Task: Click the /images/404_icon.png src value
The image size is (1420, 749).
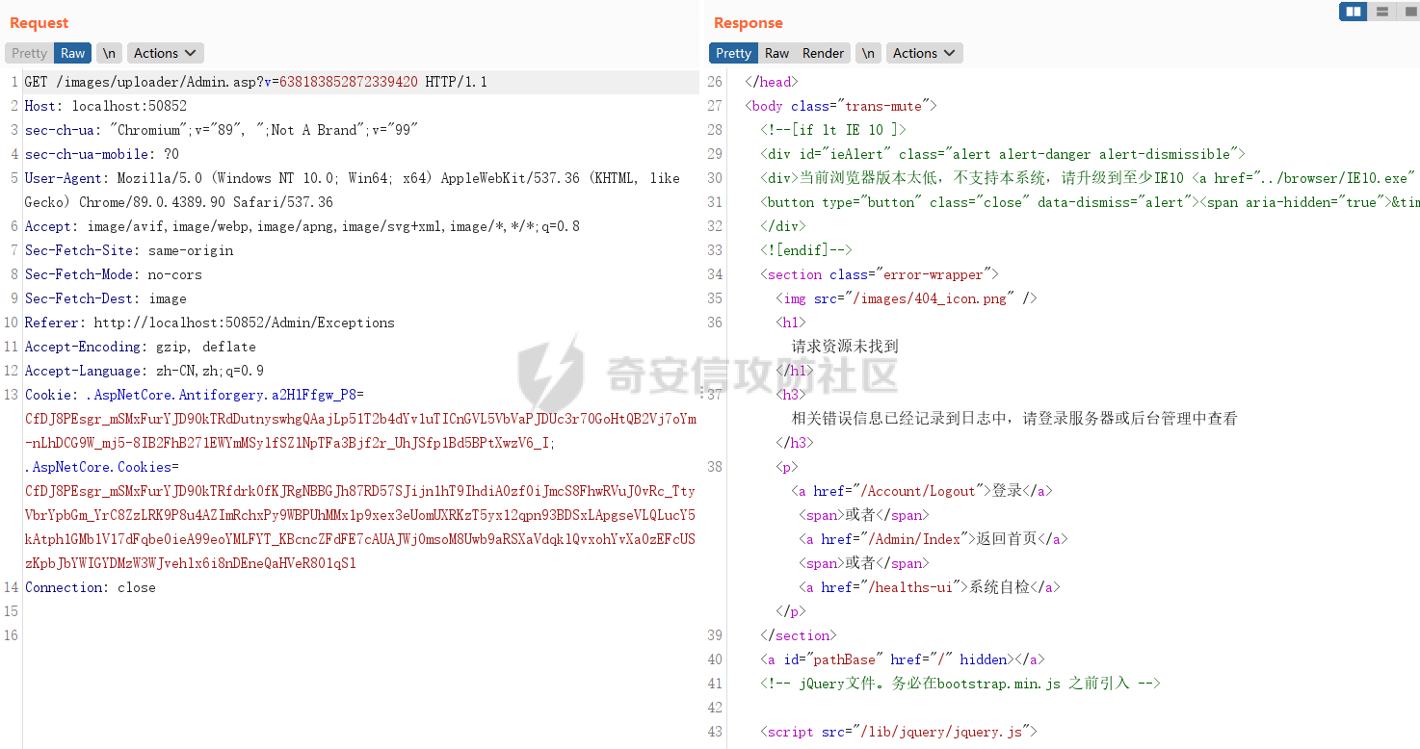Action: (x=925, y=298)
